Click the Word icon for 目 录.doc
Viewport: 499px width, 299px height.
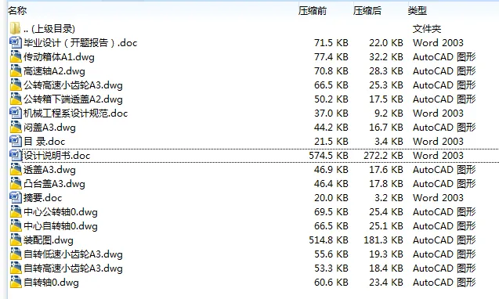(x=16, y=141)
